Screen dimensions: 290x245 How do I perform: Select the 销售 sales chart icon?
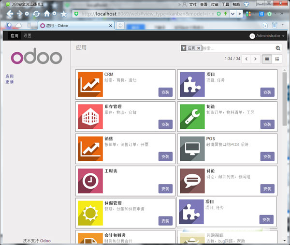[90, 149]
